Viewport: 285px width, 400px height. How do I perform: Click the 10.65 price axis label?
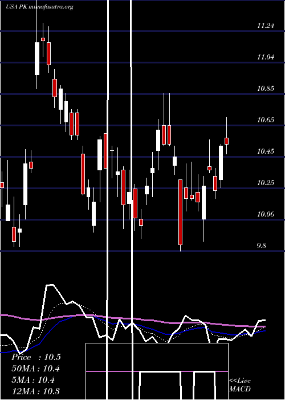(266, 120)
